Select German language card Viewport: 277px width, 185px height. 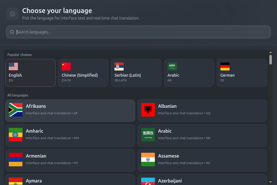(242, 73)
